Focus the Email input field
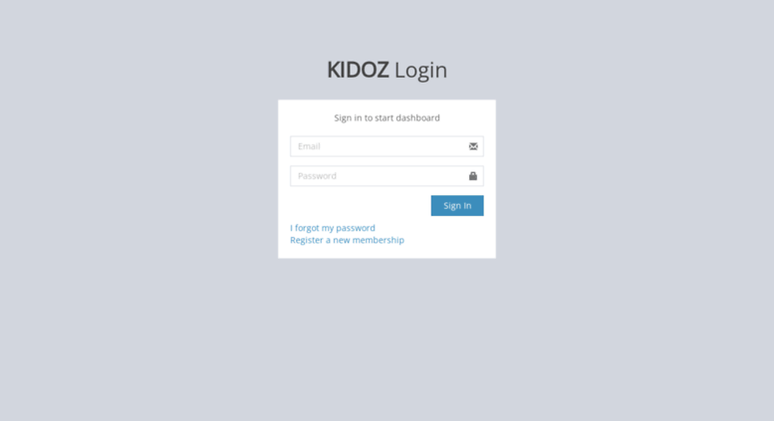 pyautogui.click(x=387, y=146)
